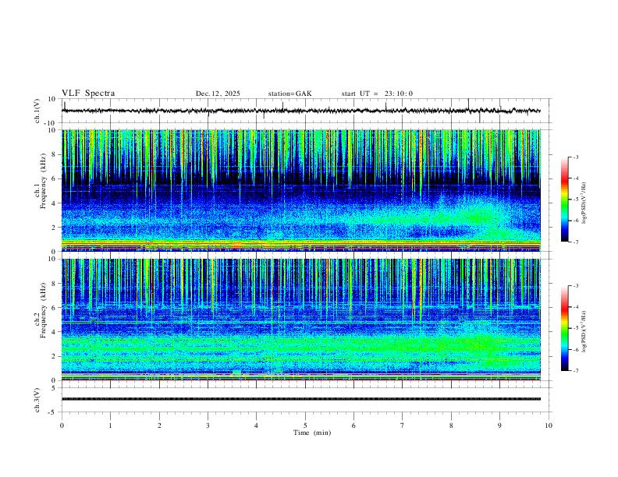Click the "ch.1(V)" waveform axis label
The height and width of the screenshot is (477, 618).
point(37,111)
